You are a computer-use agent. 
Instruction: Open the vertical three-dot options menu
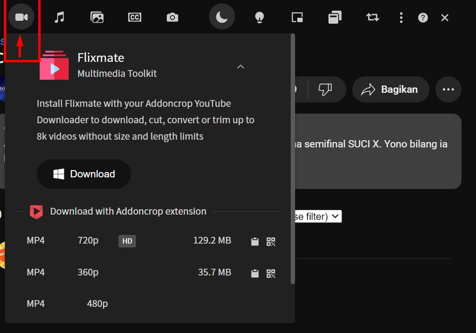(402, 17)
